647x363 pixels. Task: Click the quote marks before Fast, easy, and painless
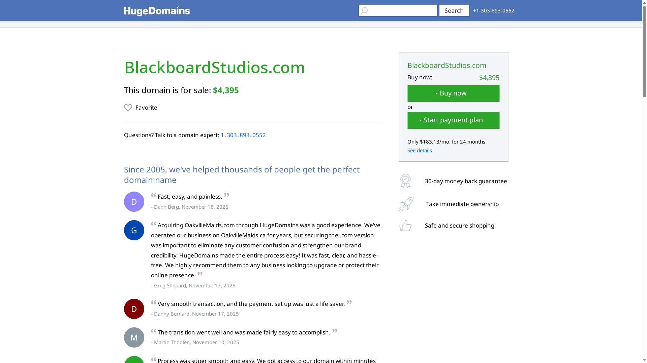153,195
